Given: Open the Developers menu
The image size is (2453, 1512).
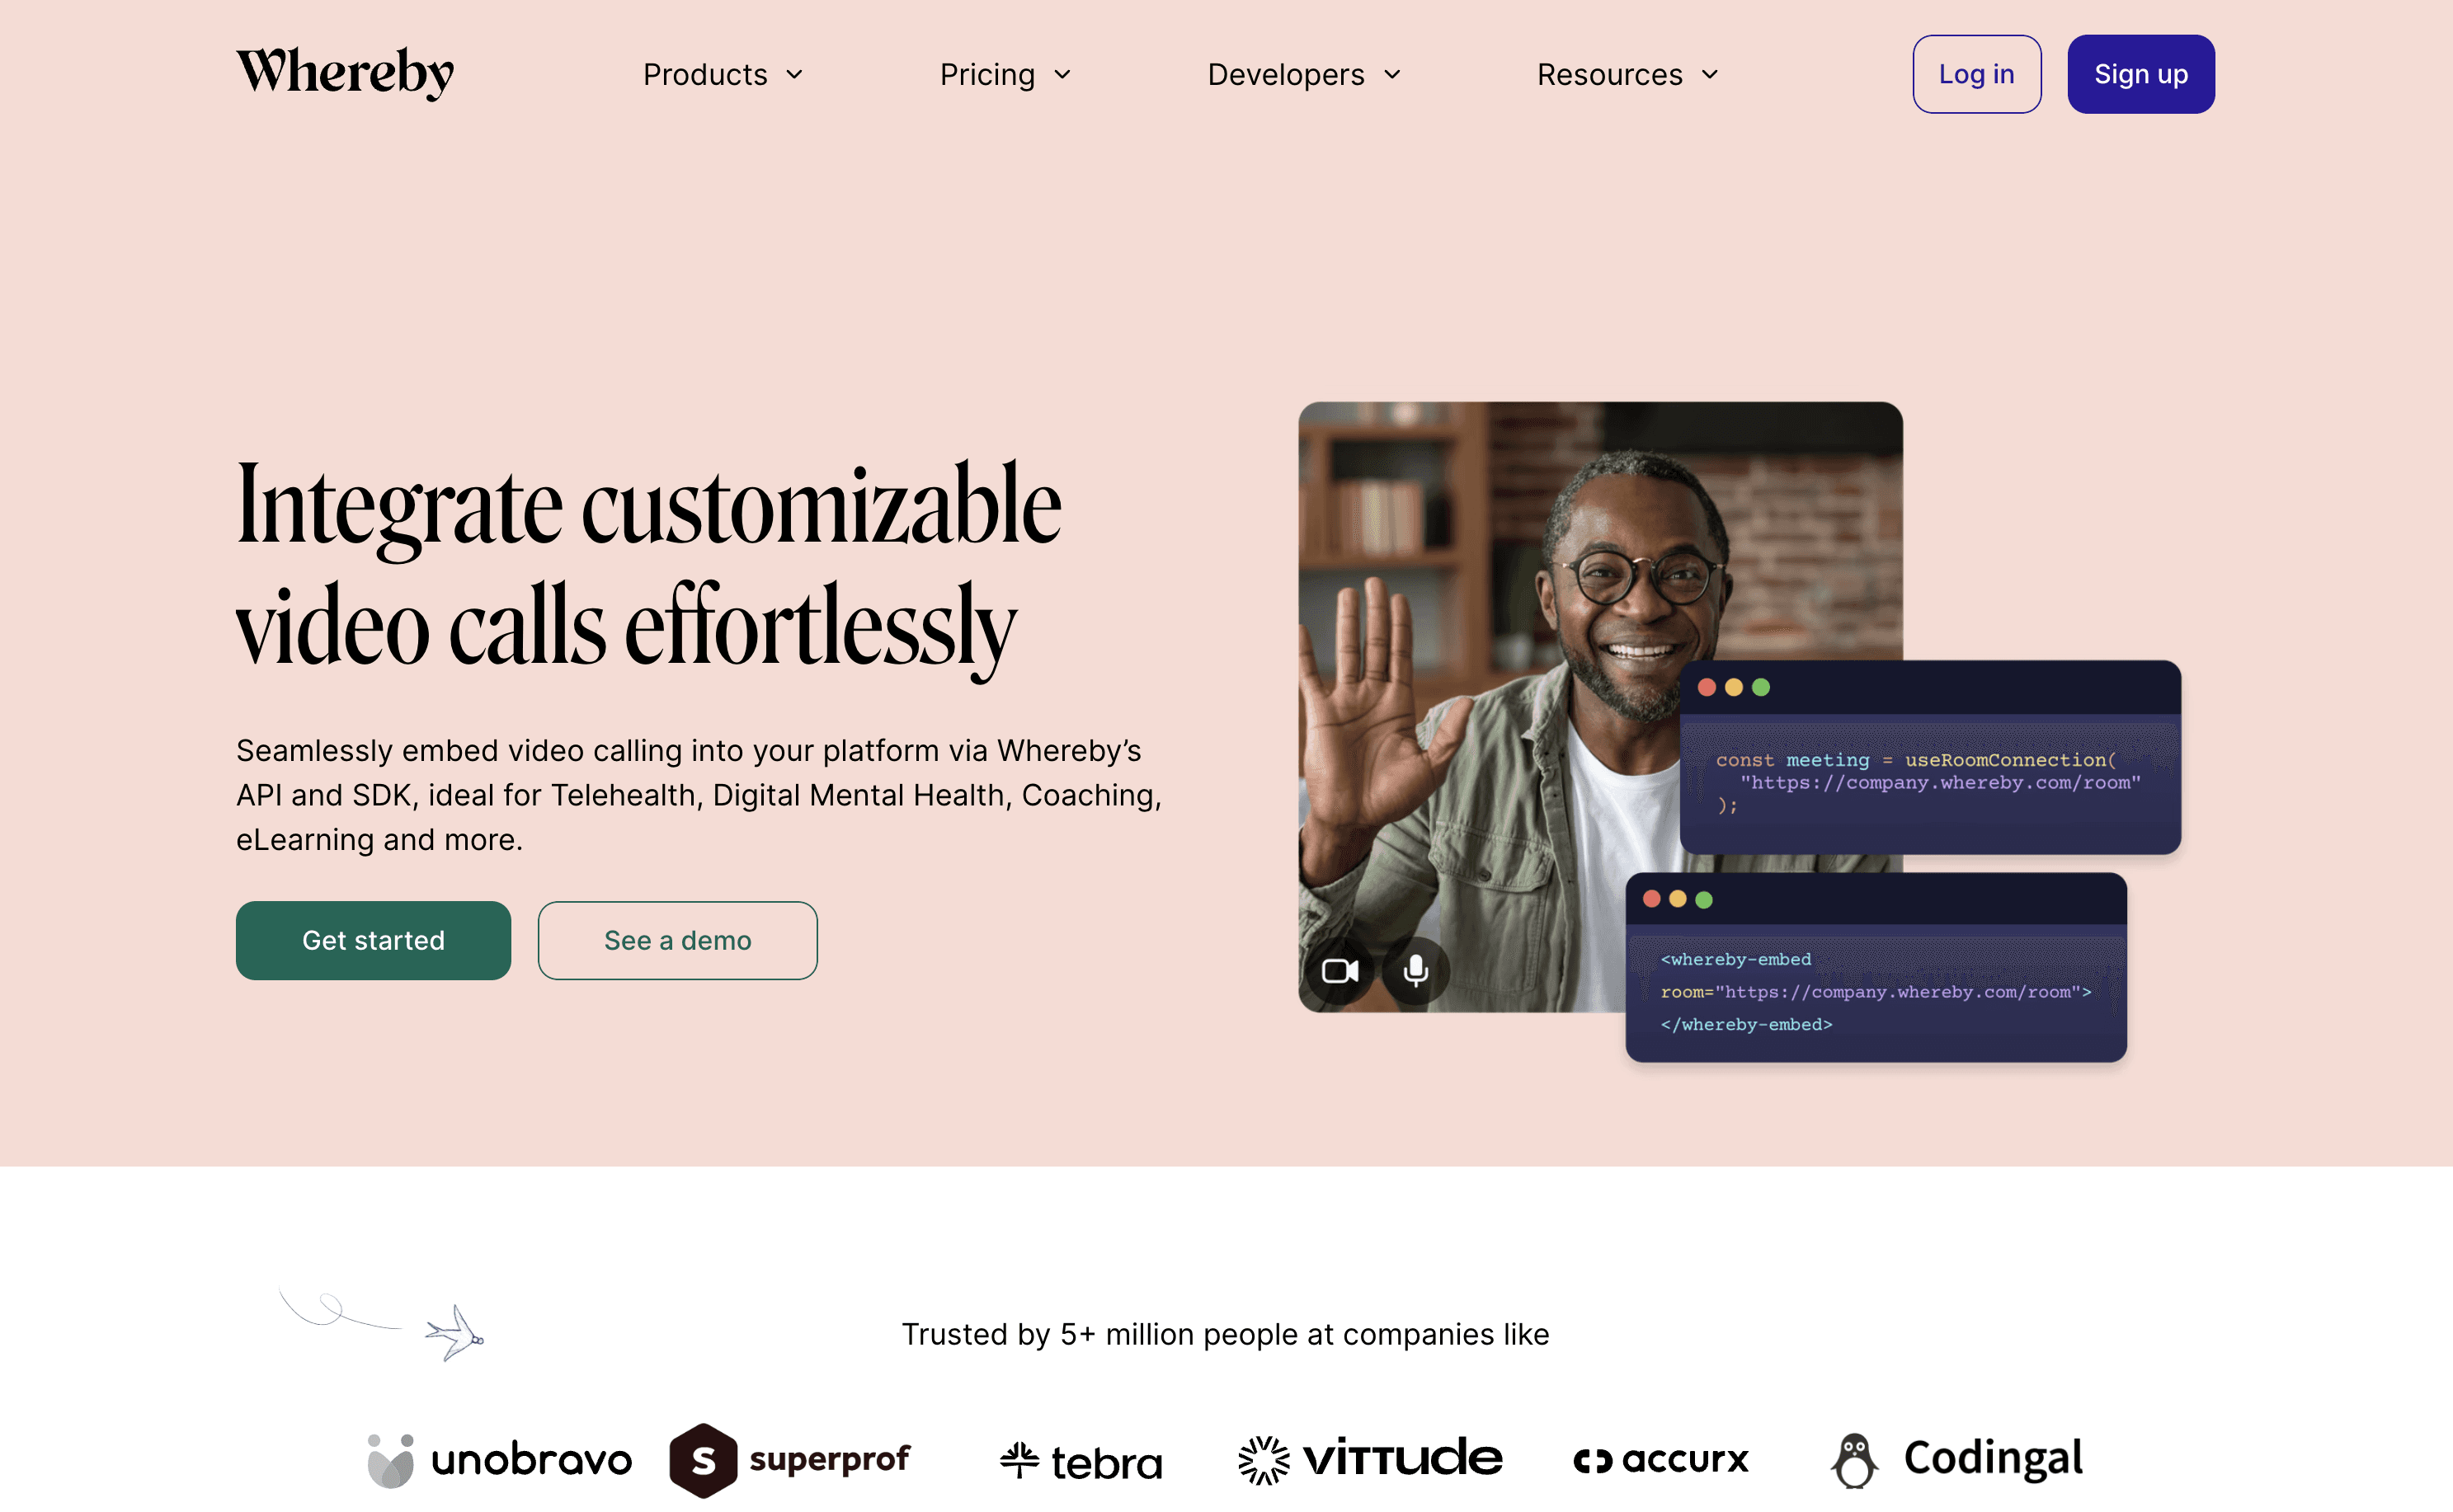Looking at the screenshot, I should [x=1305, y=75].
